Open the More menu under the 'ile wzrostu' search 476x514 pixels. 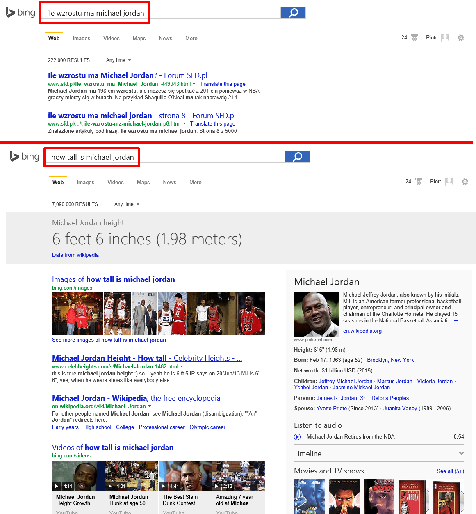pyautogui.click(x=191, y=39)
